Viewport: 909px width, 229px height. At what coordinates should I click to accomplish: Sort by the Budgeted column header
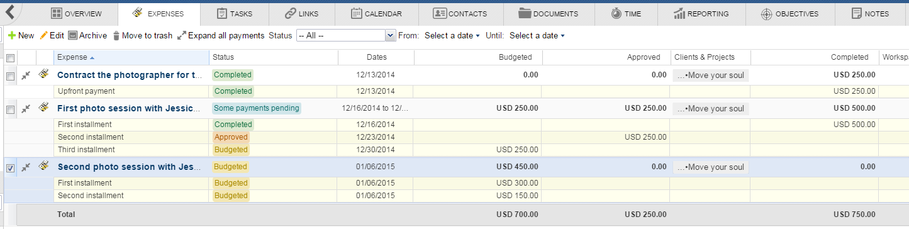pyautogui.click(x=478, y=57)
